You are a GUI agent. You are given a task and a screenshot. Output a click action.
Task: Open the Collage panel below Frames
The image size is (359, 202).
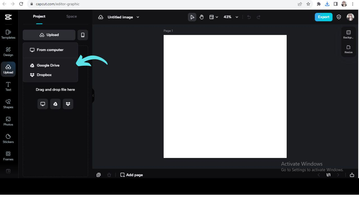tap(8, 171)
